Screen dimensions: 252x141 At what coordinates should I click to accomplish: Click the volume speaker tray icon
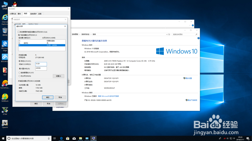[228, 138]
